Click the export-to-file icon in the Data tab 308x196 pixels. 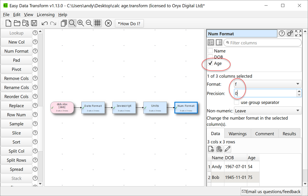(211, 149)
